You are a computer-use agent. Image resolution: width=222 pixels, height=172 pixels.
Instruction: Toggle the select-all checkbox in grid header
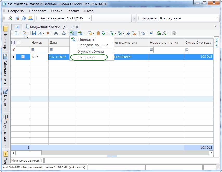click(18, 43)
